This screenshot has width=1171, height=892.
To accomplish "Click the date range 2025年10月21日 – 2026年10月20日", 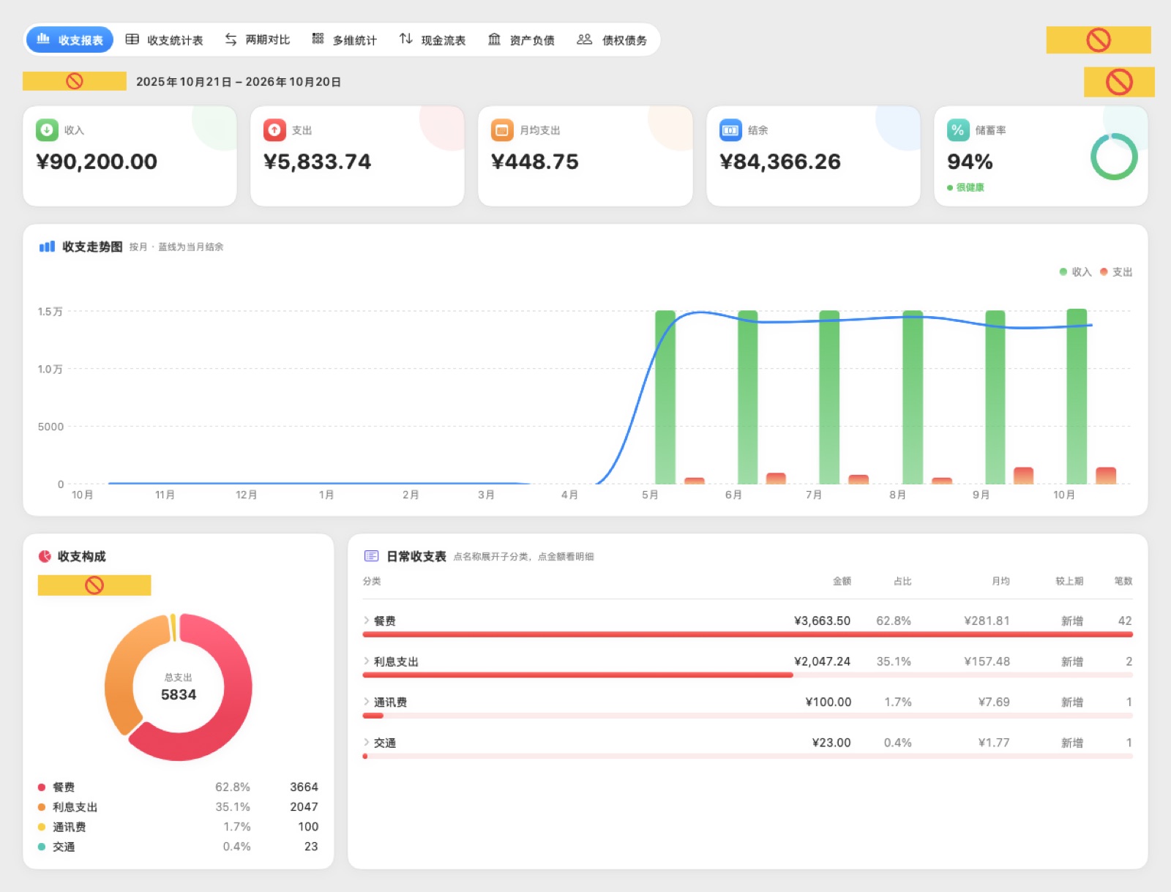I will pos(239,81).
